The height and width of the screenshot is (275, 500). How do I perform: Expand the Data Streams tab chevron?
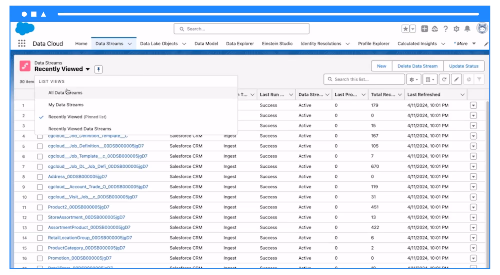coord(130,44)
